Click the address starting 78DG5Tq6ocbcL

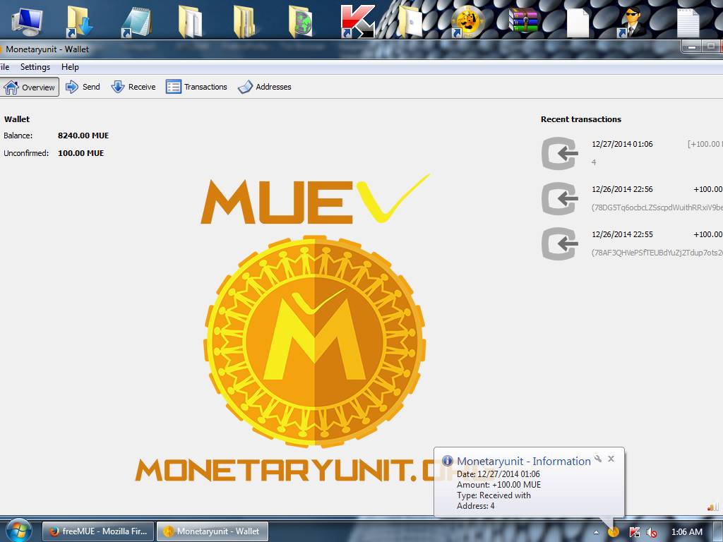click(657, 207)
